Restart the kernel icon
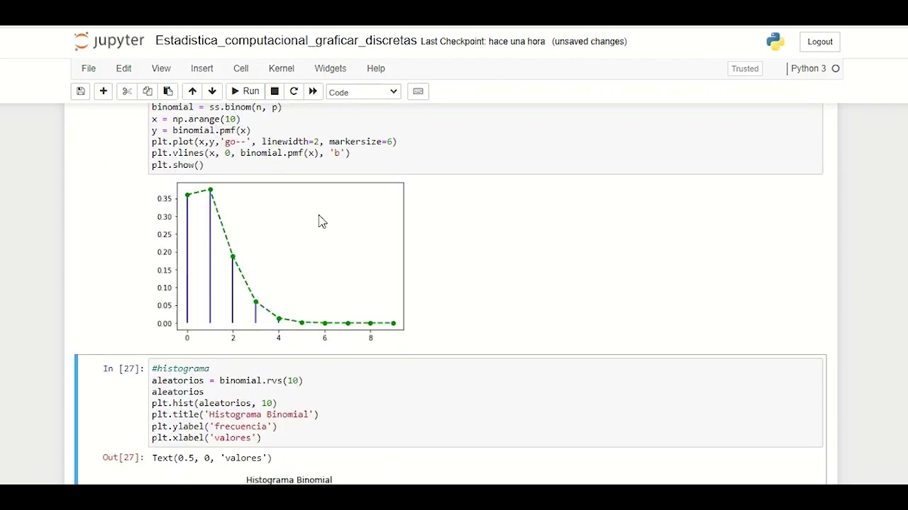 294,91
